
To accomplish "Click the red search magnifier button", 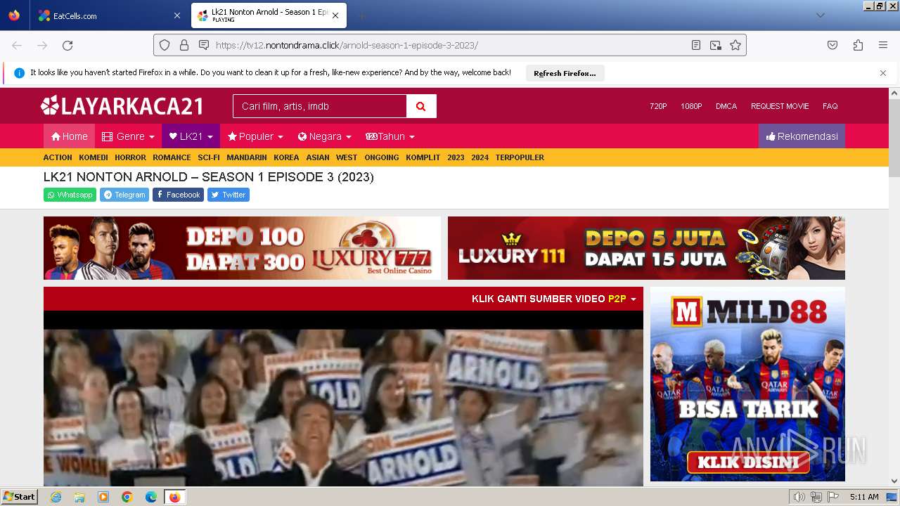I will coord(421,106).
